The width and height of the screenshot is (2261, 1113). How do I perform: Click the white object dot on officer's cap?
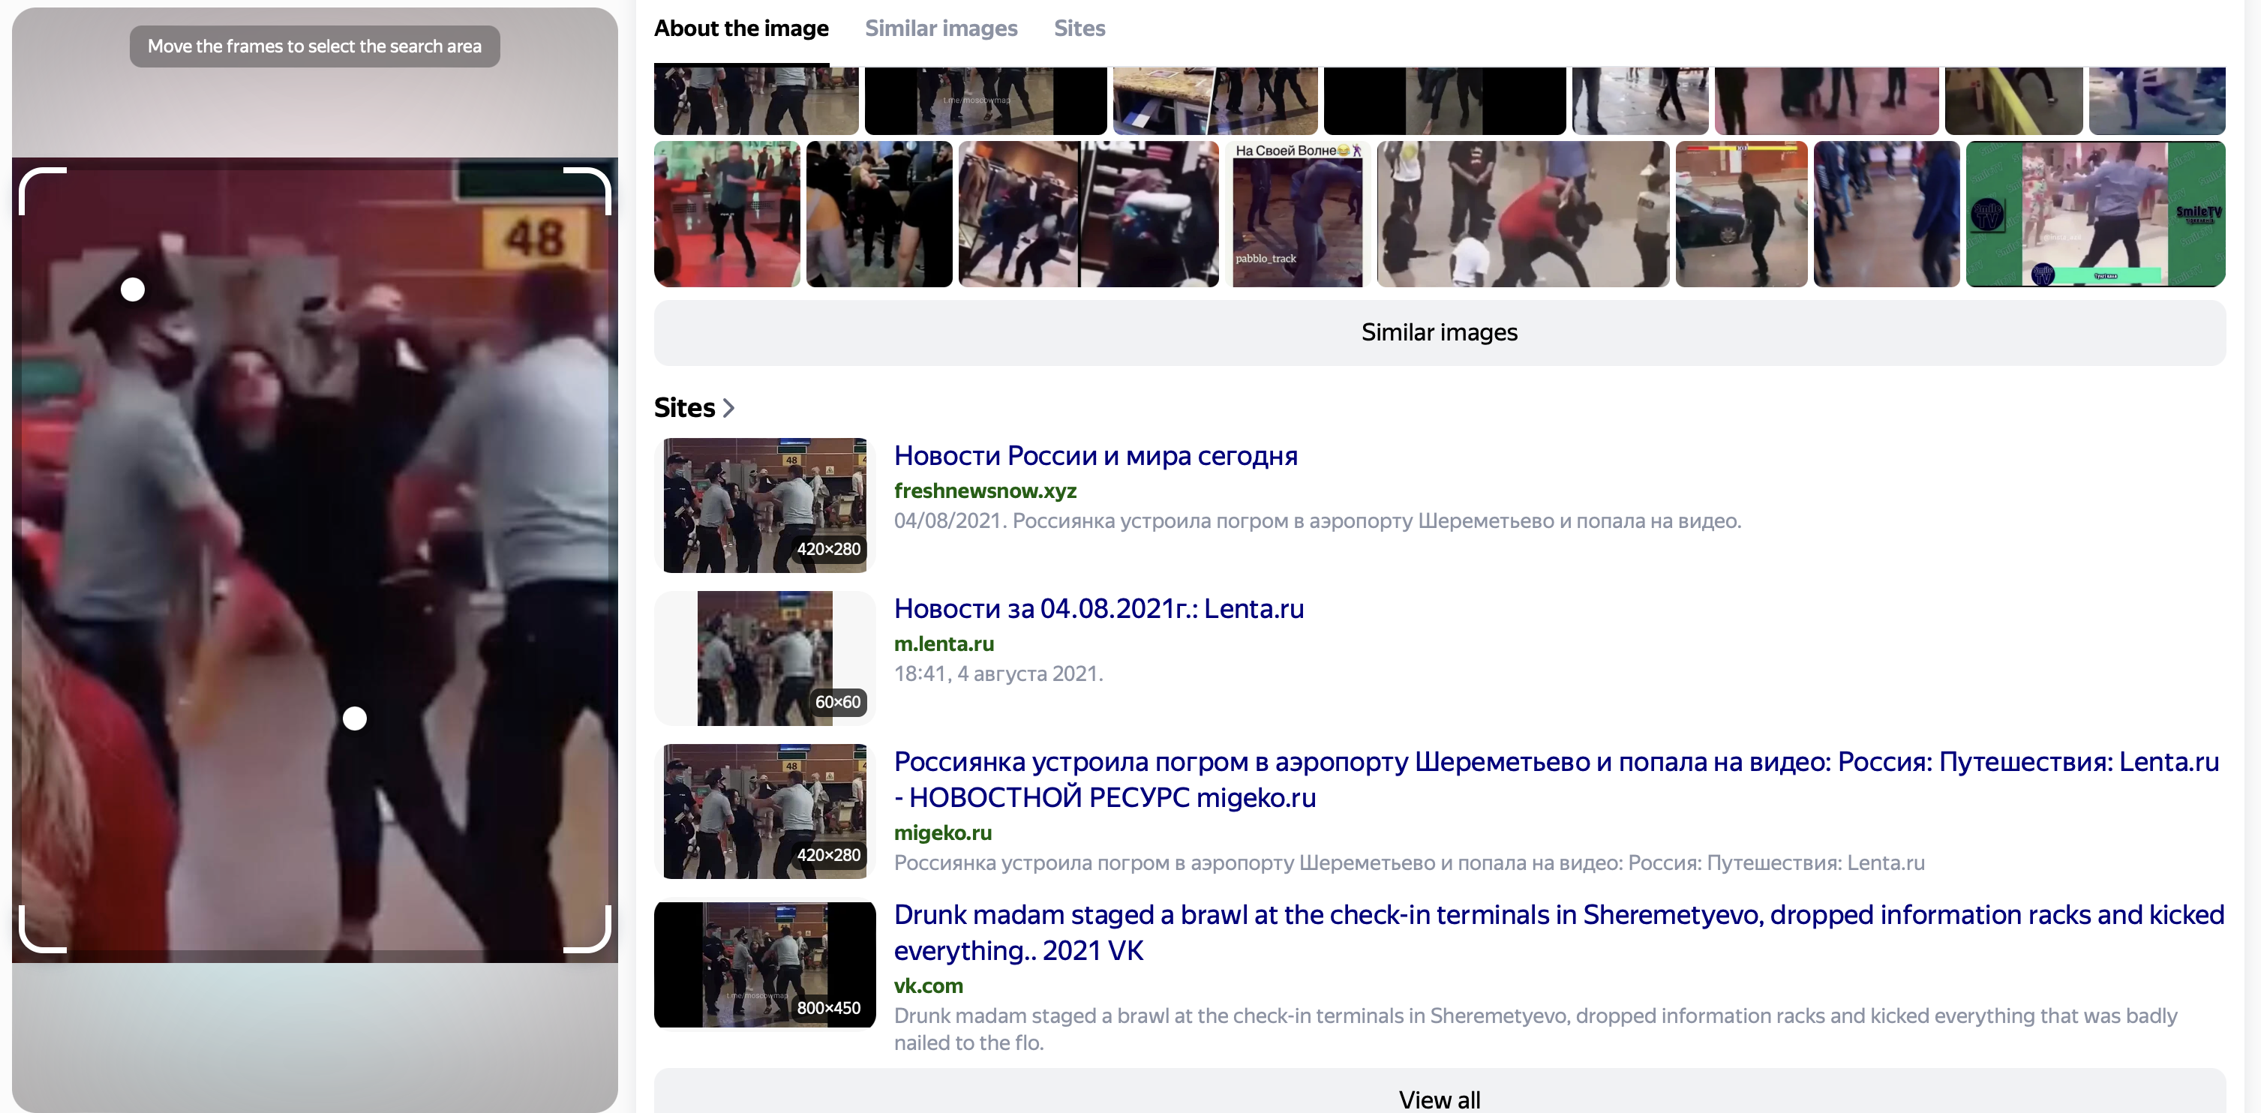(x=133, y=289)
